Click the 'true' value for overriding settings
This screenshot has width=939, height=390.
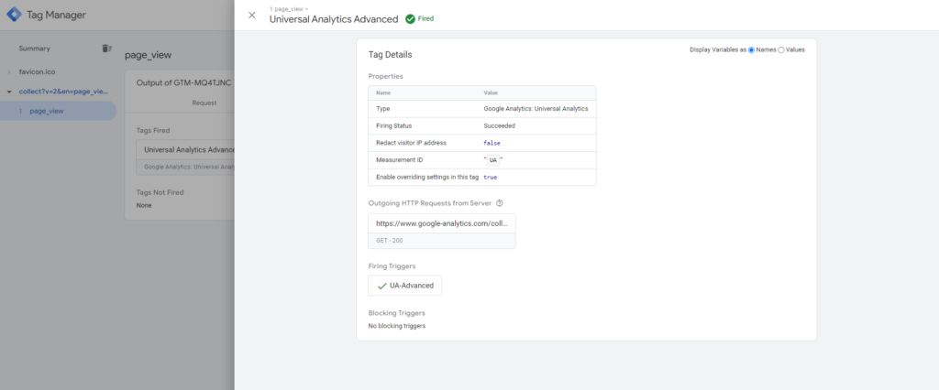(491, 178)
